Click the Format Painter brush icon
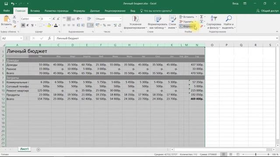 point(14,27)
